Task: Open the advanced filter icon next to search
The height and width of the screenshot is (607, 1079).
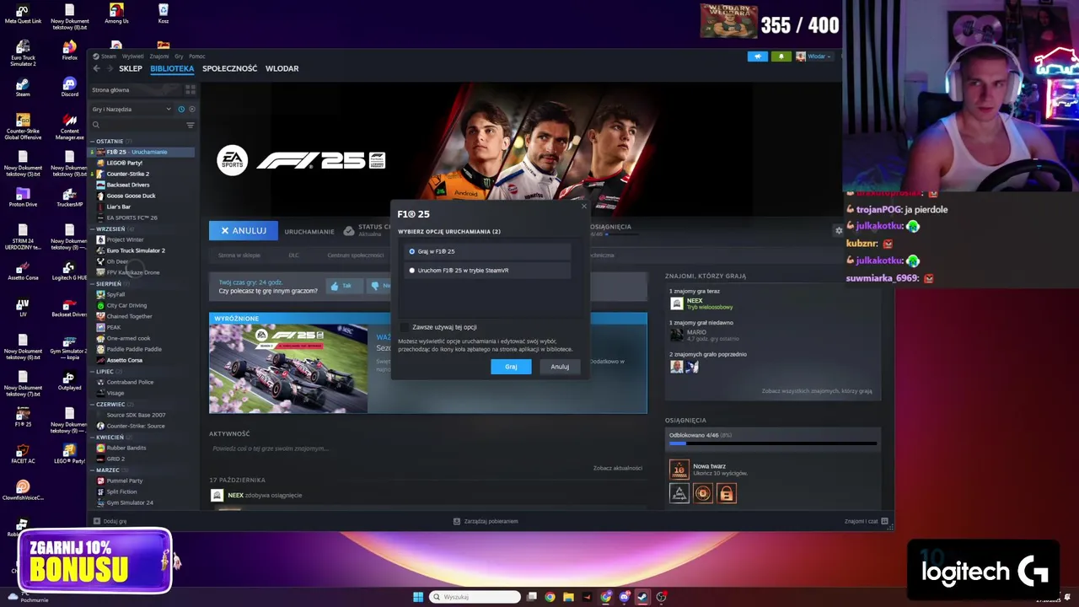Action: pyautogui.click(x=191, y=125)
